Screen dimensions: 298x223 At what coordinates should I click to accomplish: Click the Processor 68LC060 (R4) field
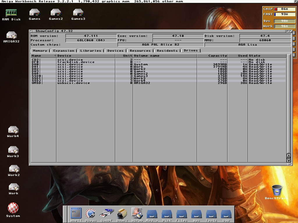pyautogui.click(x=91, y=40)
